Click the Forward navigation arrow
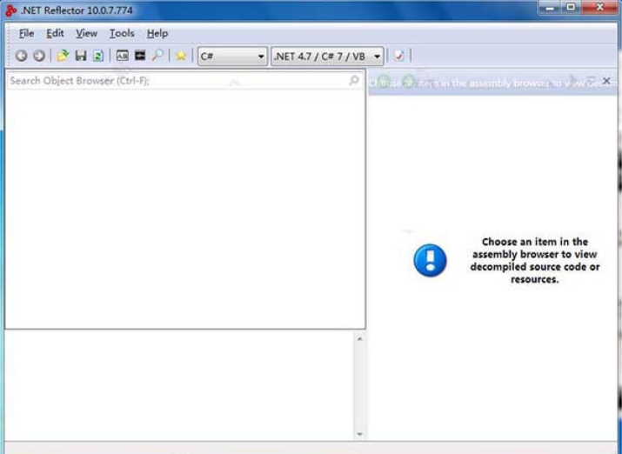 [39, 56]
